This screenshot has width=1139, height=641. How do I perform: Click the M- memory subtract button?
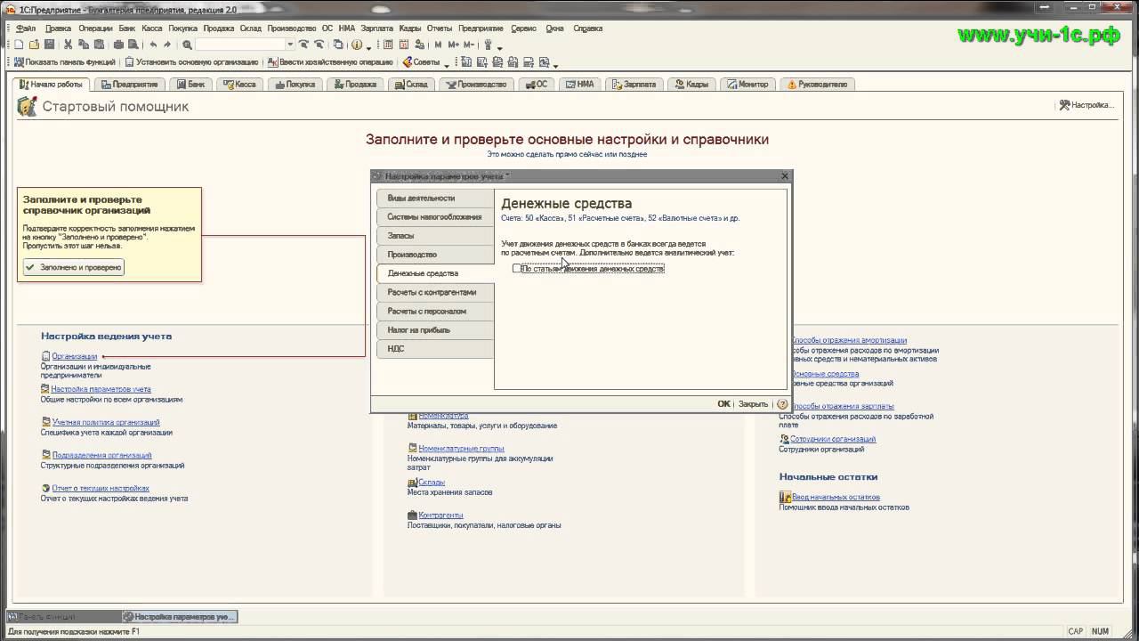click(469, 45)
